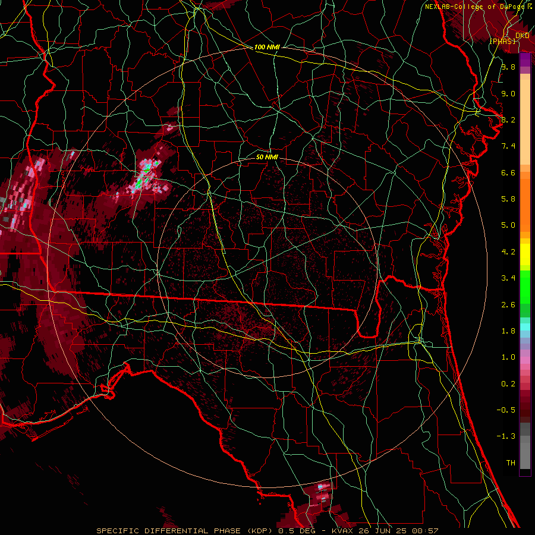Click the NEXLAB-College of DuPage credit text

click(x=475, y=7)
